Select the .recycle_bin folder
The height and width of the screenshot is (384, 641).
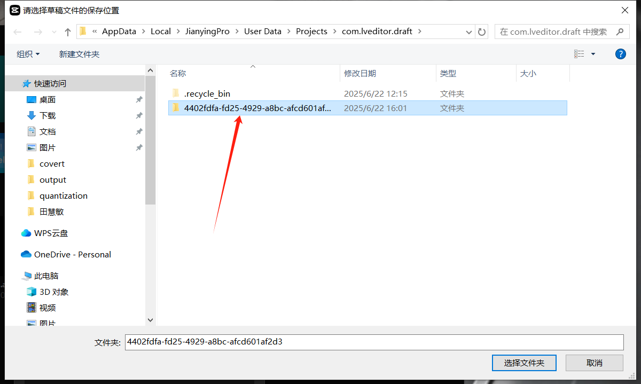(x=207, y=94)
